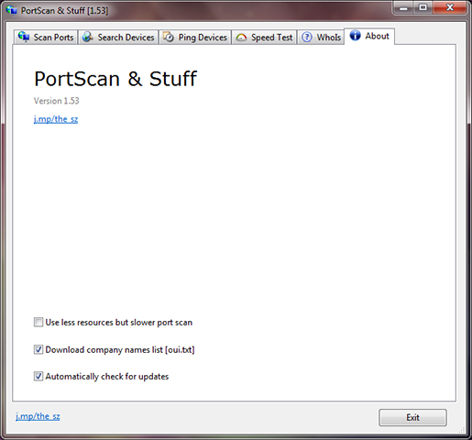Follow the j.mp/the_sz link beside the Exit button
The width and height of the screenshot is (472, 440).
point(38,416)
